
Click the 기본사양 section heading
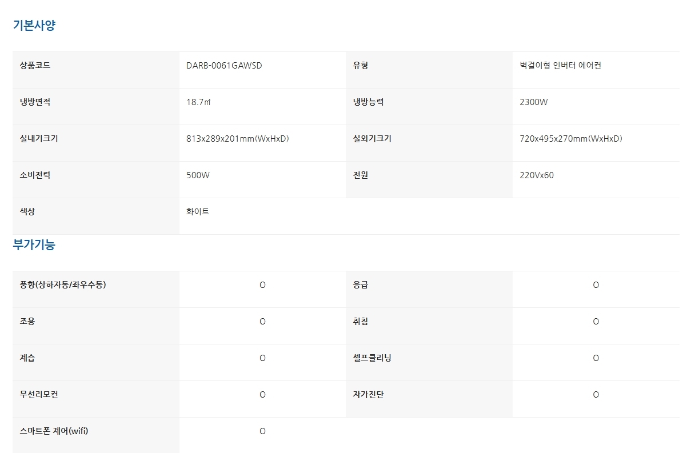click(x=34, y=25)
